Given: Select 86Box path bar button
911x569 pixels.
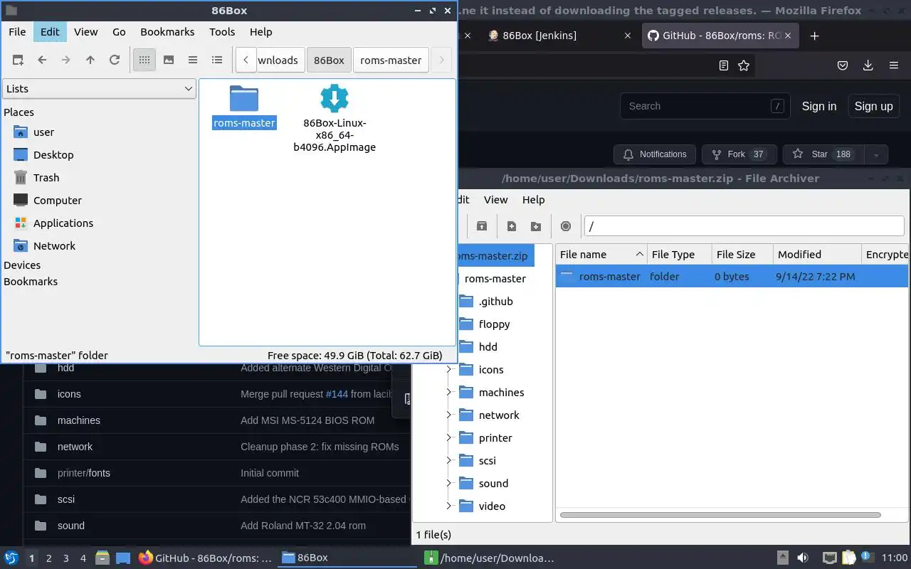Looking at the screenshot, I should 329,60.
